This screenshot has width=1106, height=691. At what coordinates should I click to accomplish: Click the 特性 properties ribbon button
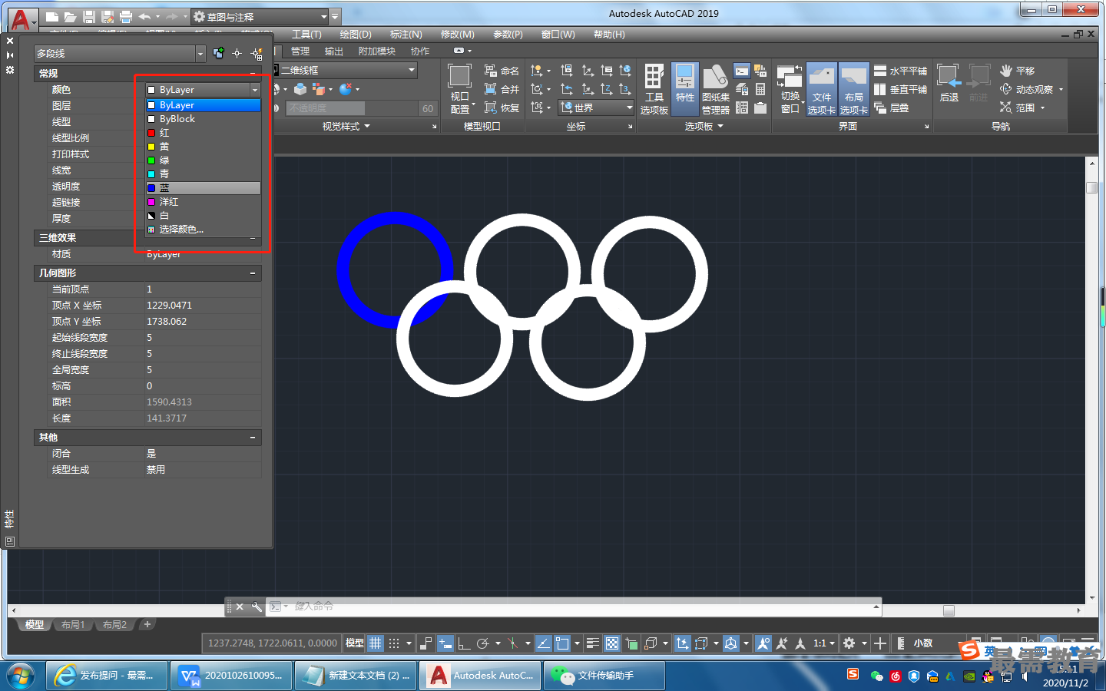685,89
